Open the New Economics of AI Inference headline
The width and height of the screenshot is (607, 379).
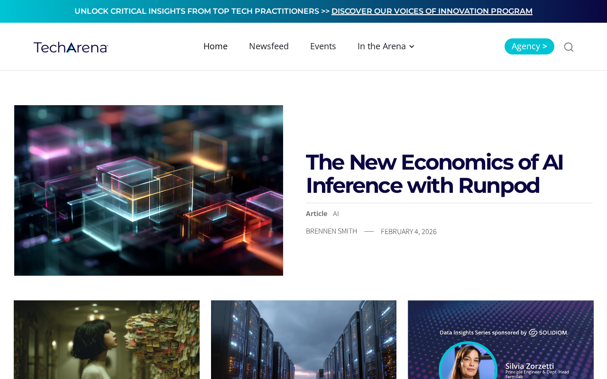click(x=434, y=173)
